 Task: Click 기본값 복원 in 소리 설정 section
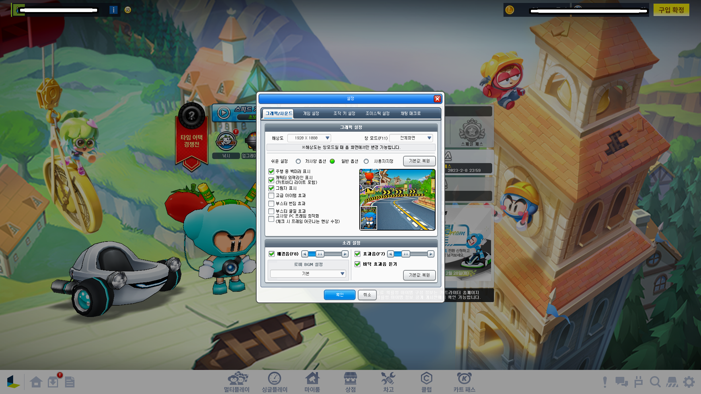pyautogui.click(x=419, y=275)
